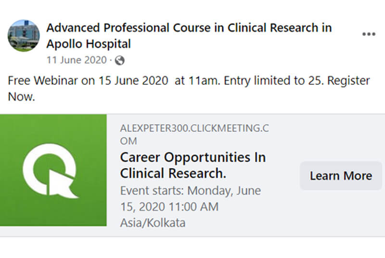Click the ALEXPETER300.CLICKMEETING.COM domain text
Image resolution: width=385 pixels, height=258 pixels.
(194, 134)
